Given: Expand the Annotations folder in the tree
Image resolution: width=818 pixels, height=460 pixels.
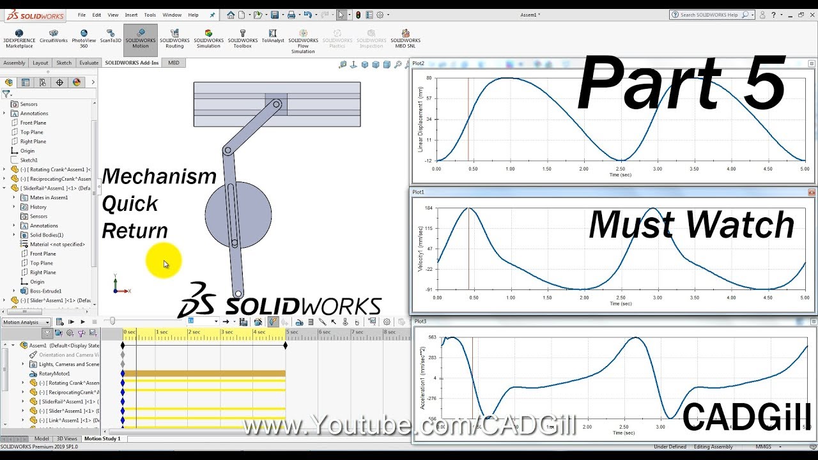Looking at the screenshot, I should [x=4, y=113].
